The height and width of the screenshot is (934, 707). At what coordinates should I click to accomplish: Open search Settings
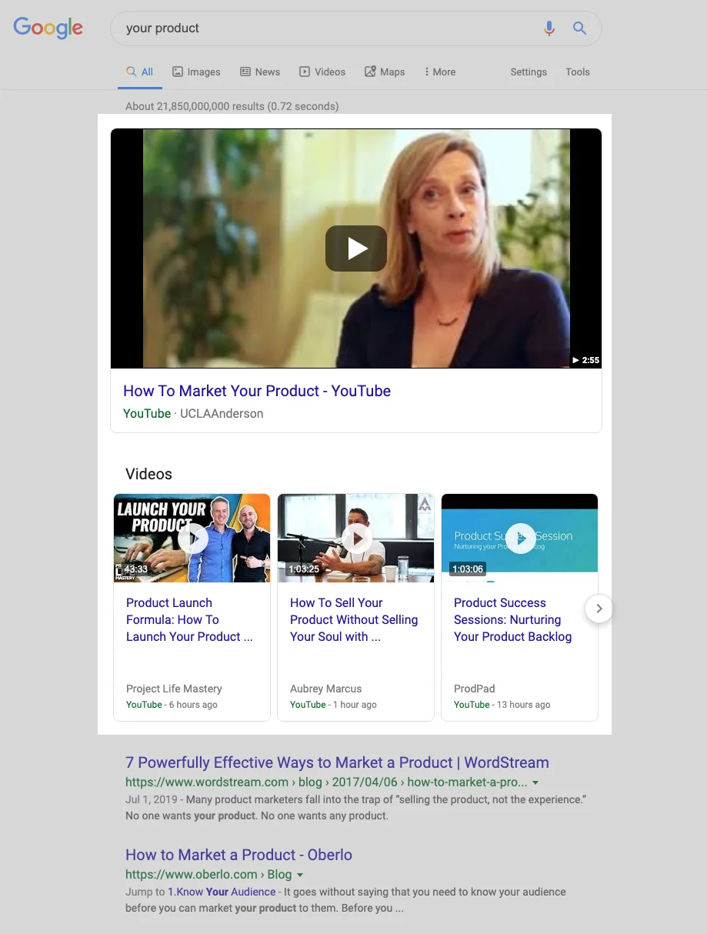click(x=529, y=72)
